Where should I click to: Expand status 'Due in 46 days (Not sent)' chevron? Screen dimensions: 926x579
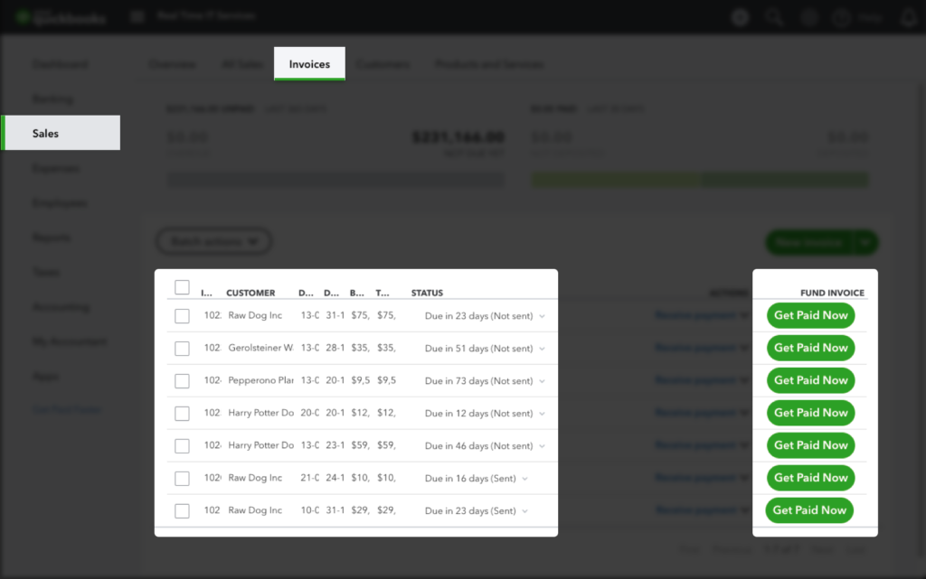click(542, 446)
